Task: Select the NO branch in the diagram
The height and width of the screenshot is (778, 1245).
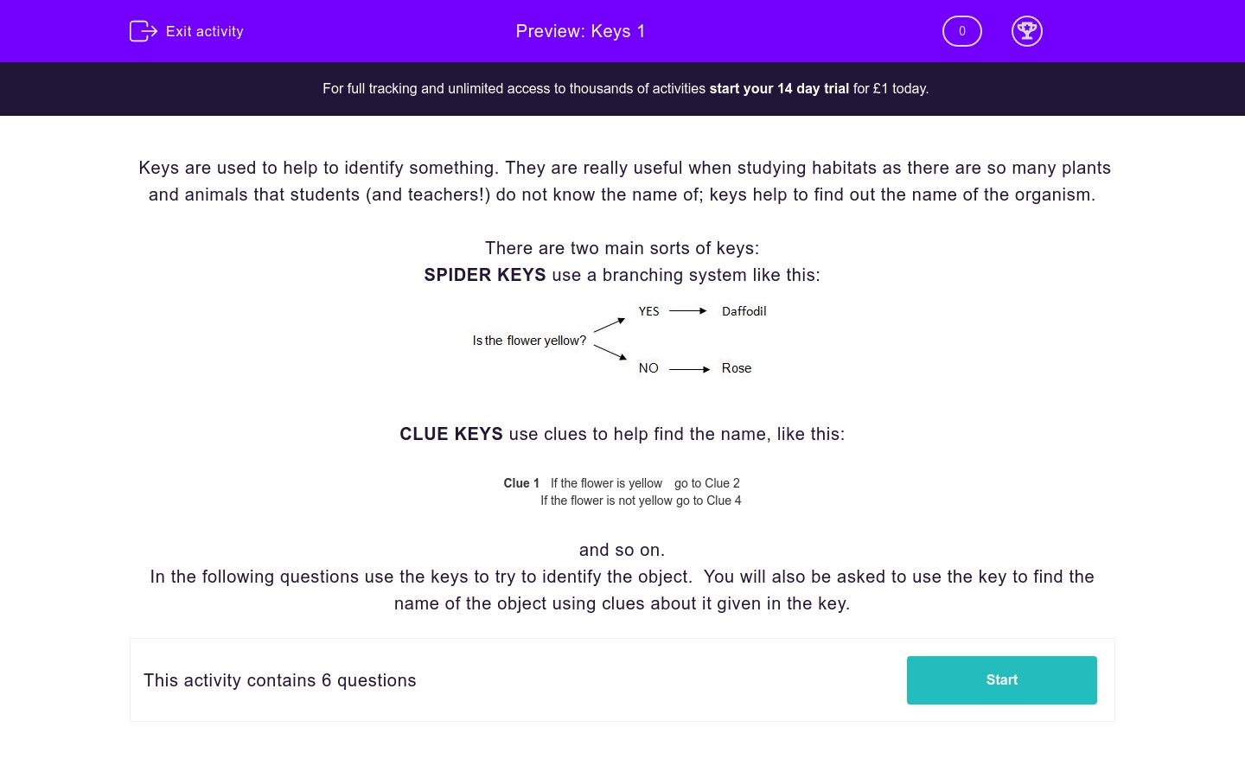Action: (x=648, y=368)
